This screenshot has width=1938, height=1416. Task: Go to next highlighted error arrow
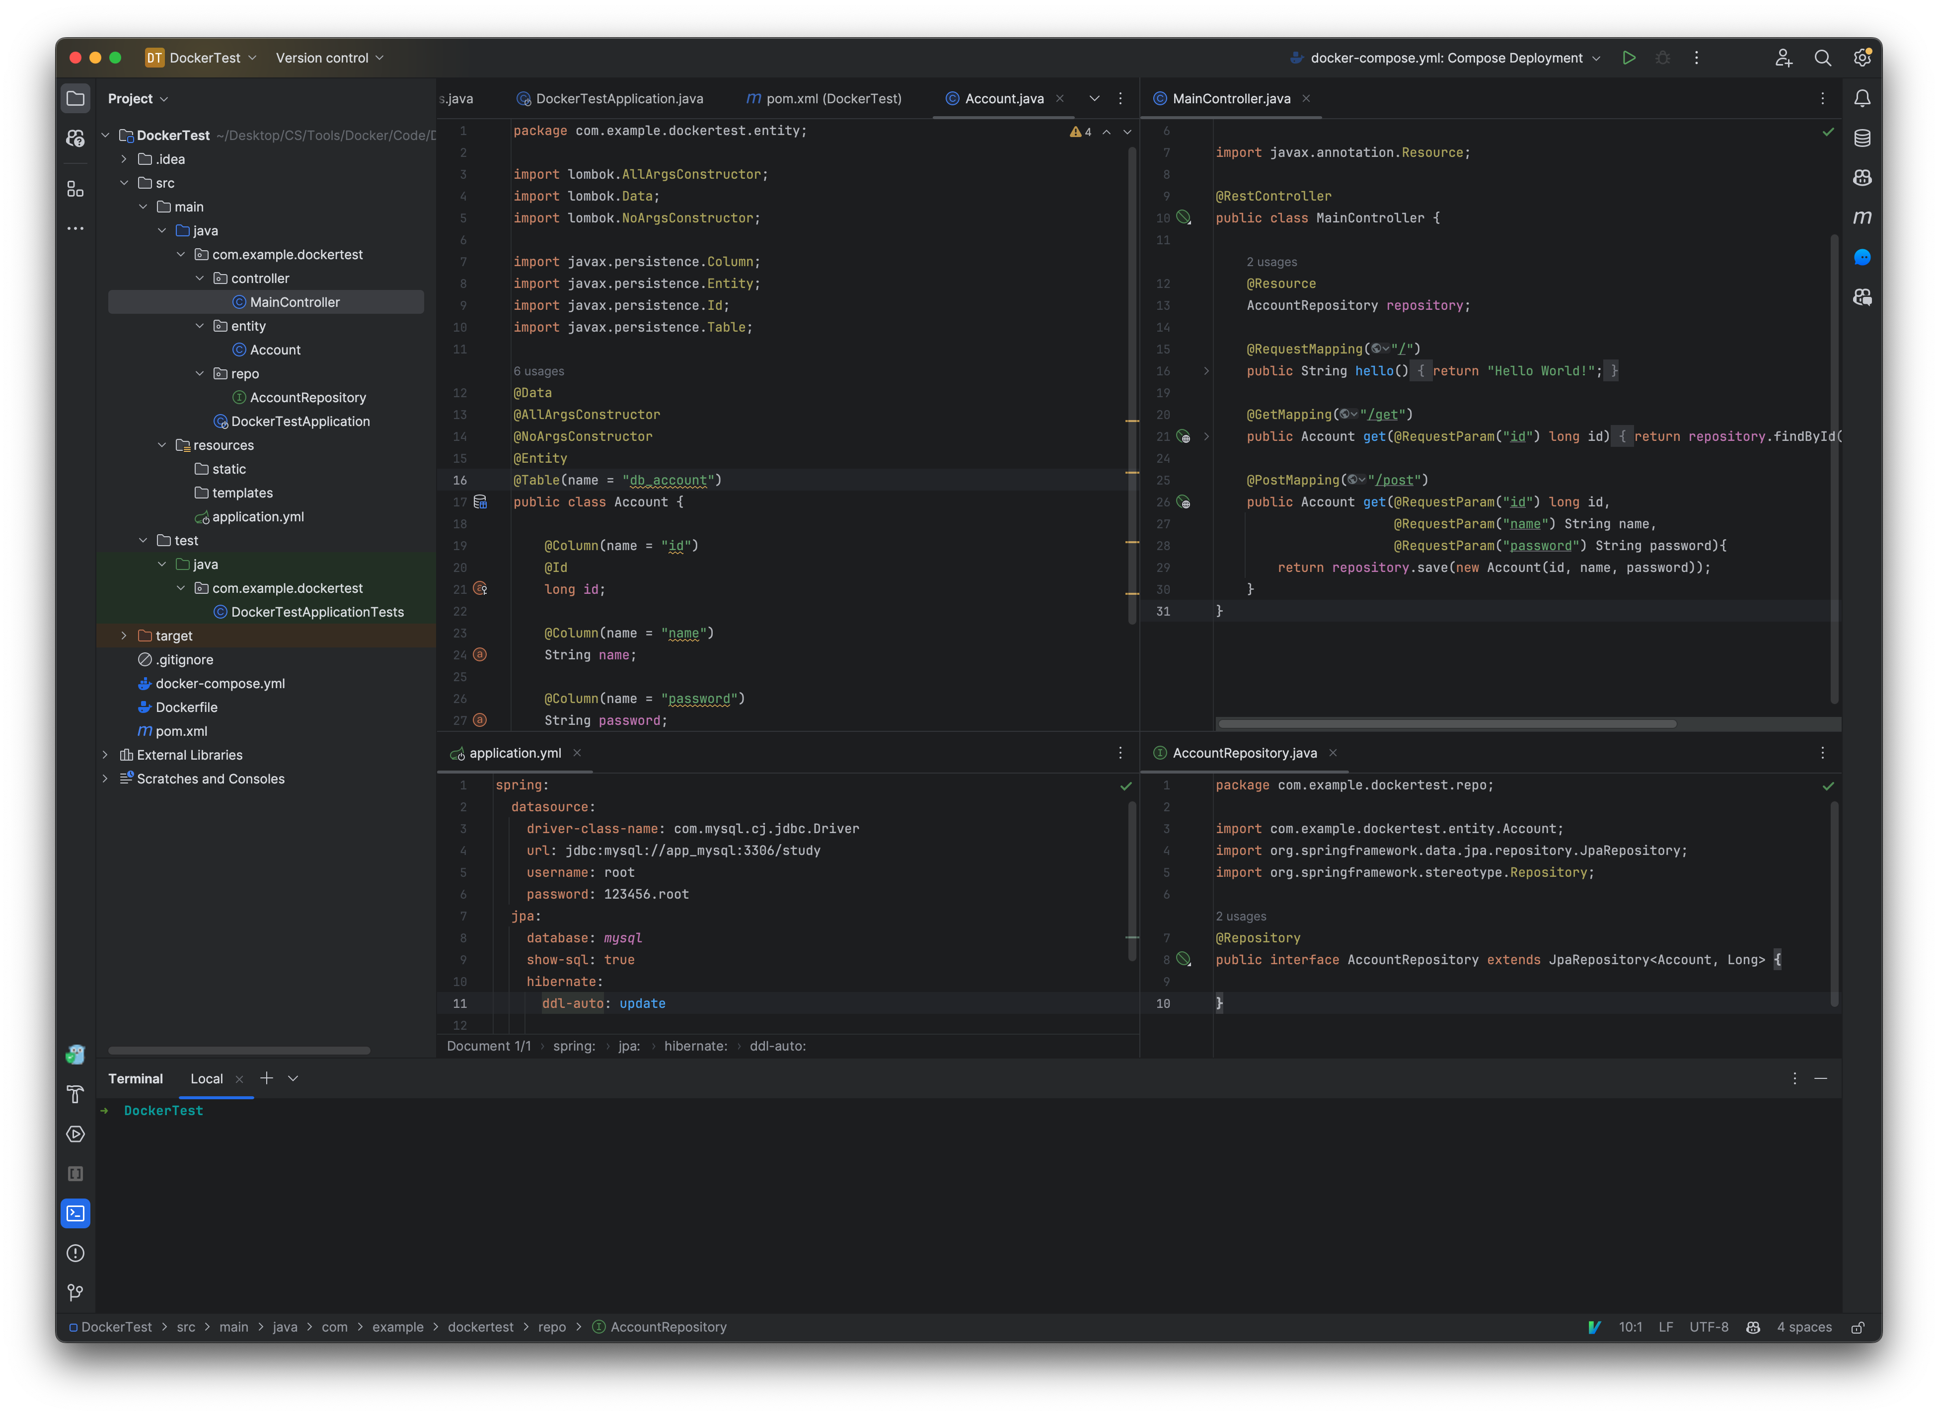[1127, 132]
